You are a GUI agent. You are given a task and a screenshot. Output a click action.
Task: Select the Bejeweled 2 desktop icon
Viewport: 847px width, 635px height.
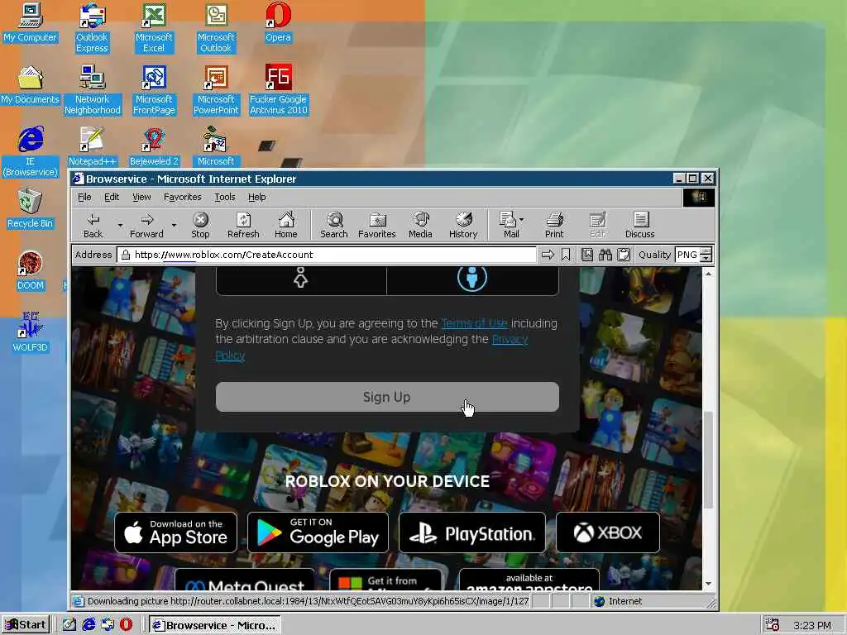click(x=154, y=146)
